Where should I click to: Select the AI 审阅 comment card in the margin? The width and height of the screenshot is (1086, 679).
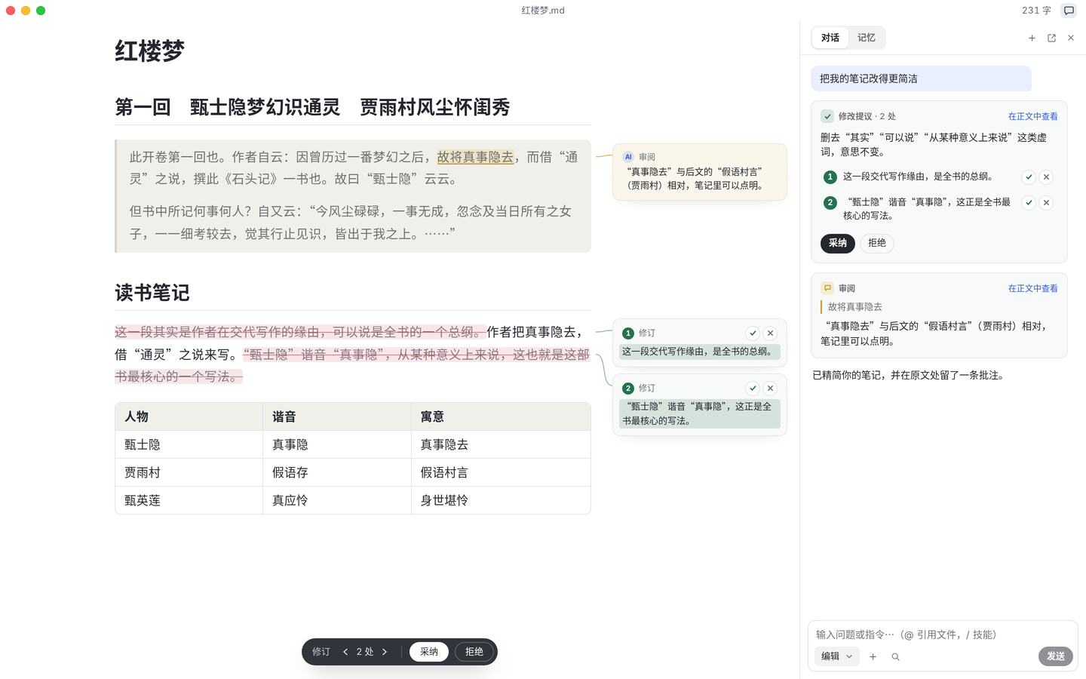[x=700, y=172]
